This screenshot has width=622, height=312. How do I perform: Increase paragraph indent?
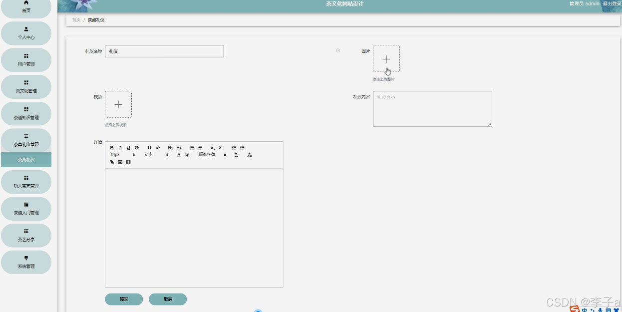click(242, 148)
